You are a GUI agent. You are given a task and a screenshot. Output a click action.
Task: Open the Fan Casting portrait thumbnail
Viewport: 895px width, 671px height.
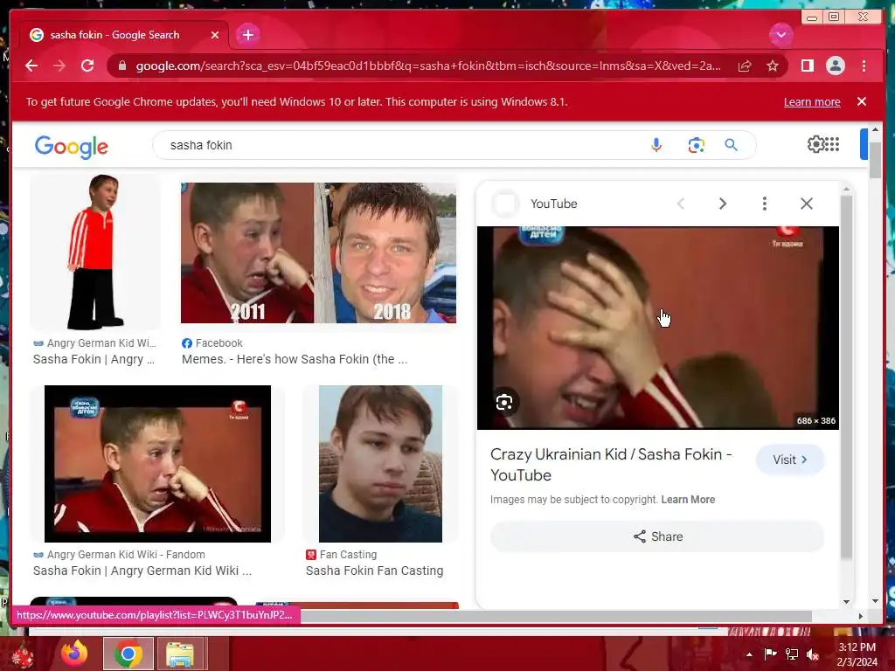[380, 463]
